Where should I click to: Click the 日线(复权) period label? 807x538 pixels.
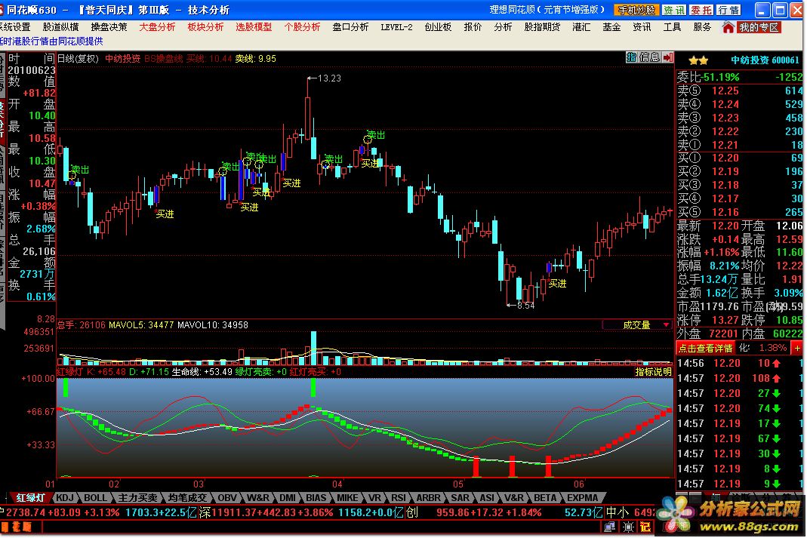[78, 59]
